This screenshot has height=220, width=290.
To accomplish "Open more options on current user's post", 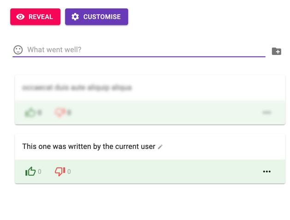I will (x=266, y=172).
